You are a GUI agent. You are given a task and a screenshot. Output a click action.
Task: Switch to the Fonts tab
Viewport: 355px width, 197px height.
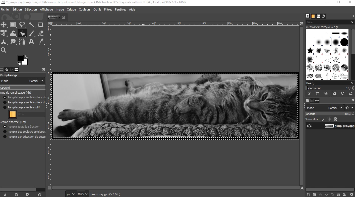coord(318,16)
